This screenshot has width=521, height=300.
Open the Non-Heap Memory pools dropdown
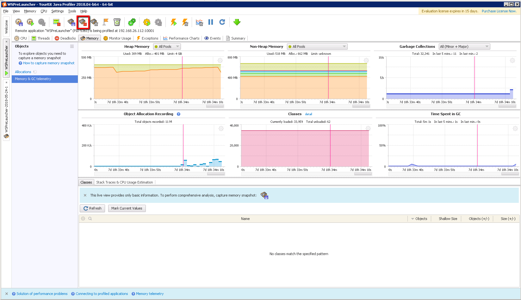click(317, 46)
